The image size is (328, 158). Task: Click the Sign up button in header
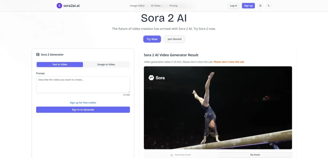[x=248, y=6]
